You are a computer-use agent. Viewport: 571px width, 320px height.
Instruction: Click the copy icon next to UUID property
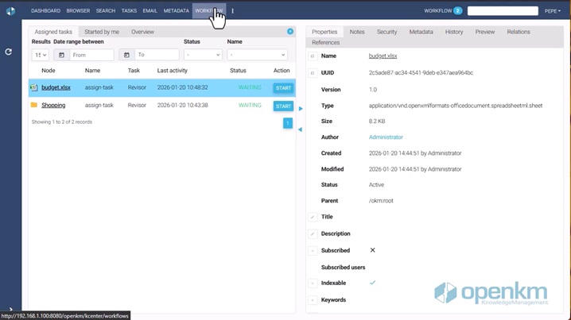click(x=313, y=73)
